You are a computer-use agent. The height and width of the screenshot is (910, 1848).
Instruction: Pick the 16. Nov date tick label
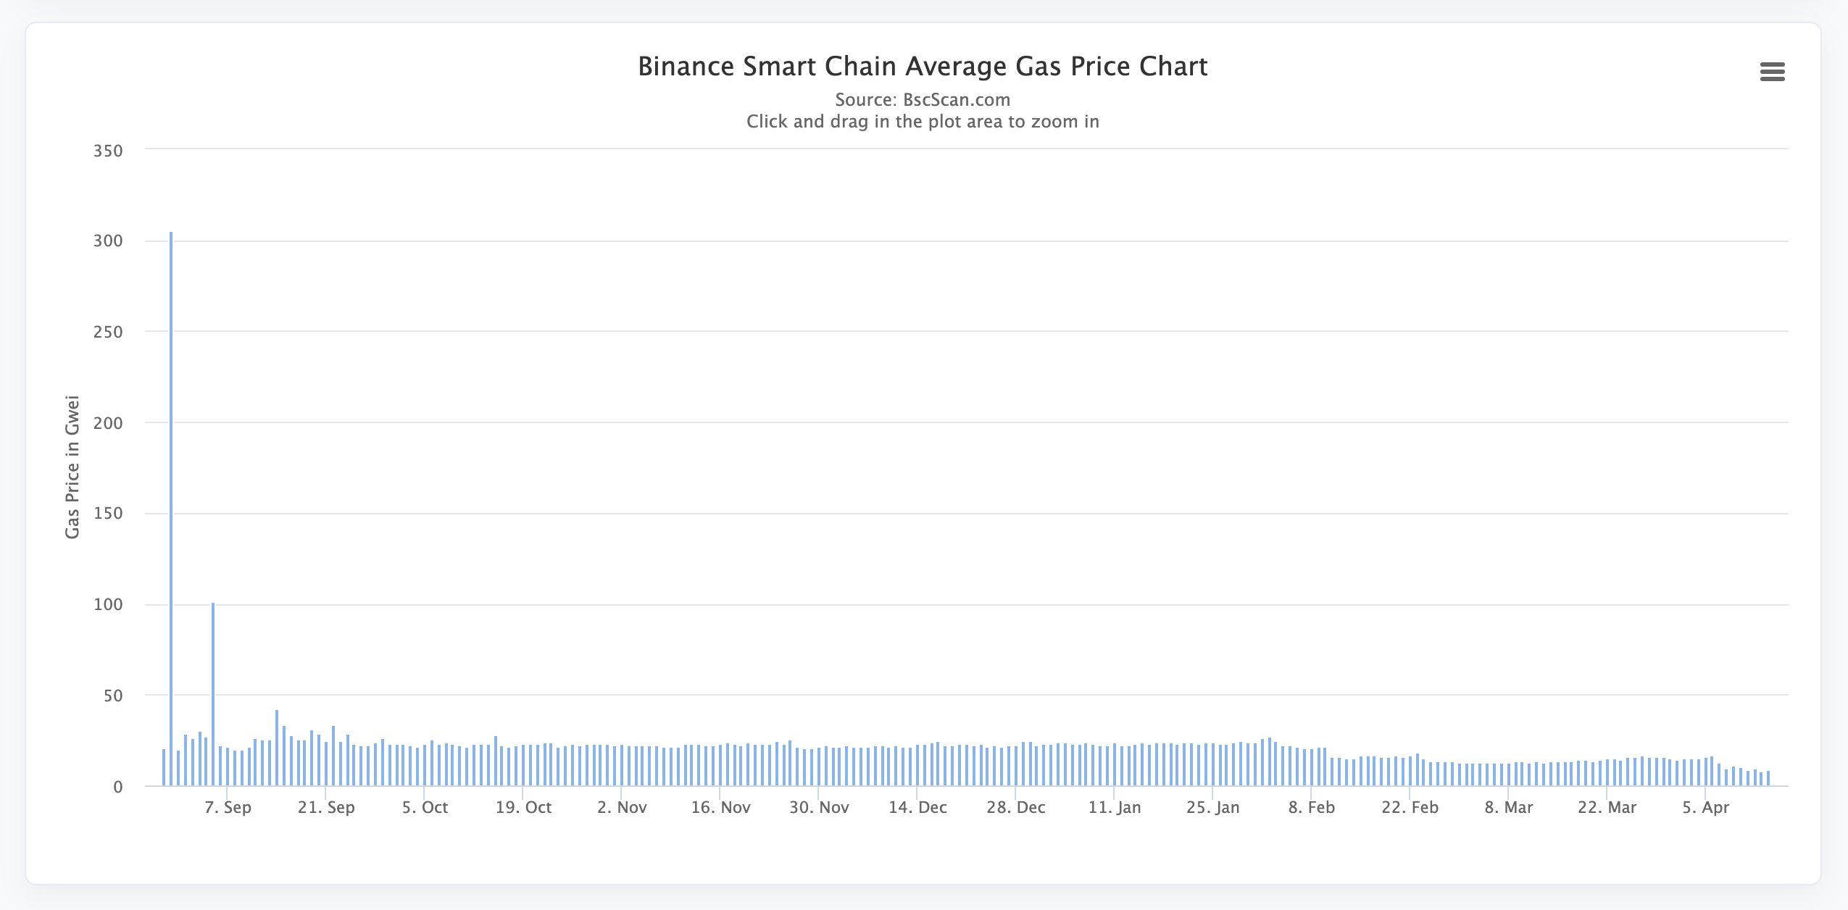click(x=720, y=808)
